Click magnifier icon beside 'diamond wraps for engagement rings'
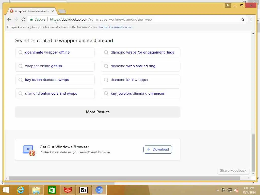 (106, 52)
